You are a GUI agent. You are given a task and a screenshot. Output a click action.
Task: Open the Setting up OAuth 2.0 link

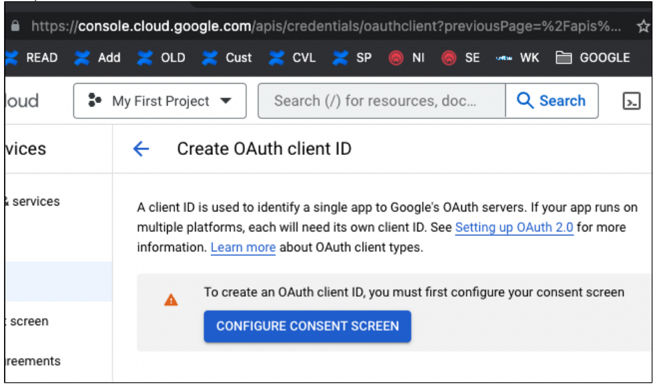pyautogui.click(x=514, y=227)
